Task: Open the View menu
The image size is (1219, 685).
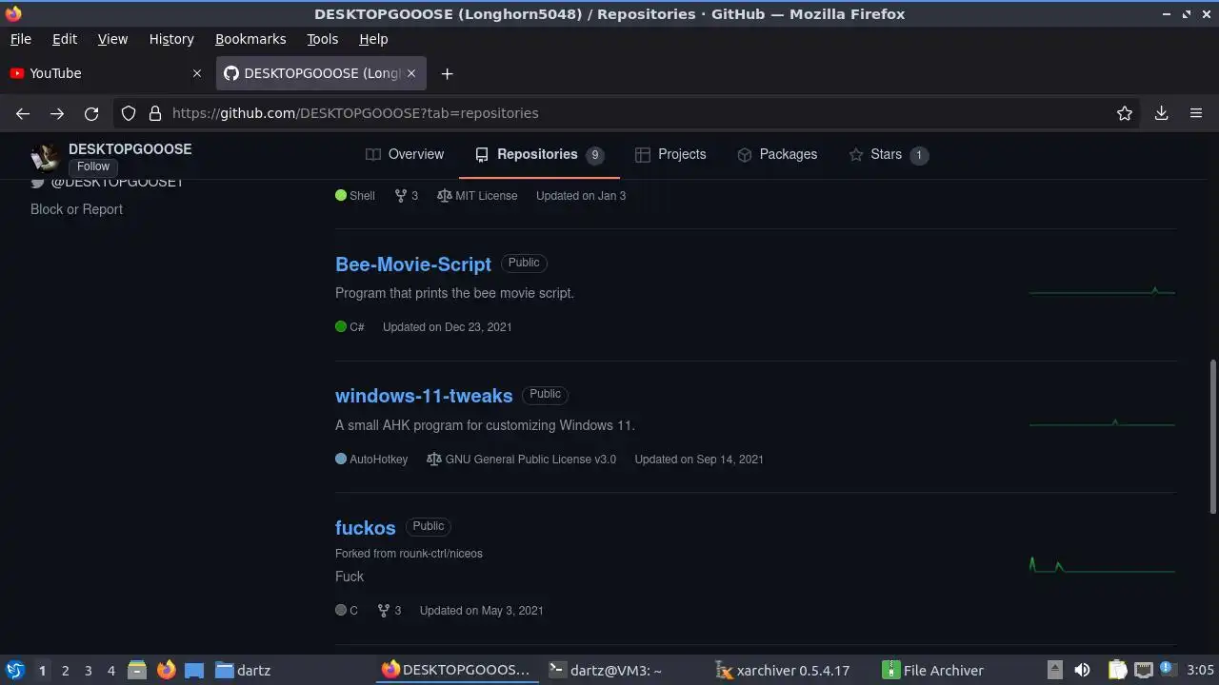Action: [112, 39]
